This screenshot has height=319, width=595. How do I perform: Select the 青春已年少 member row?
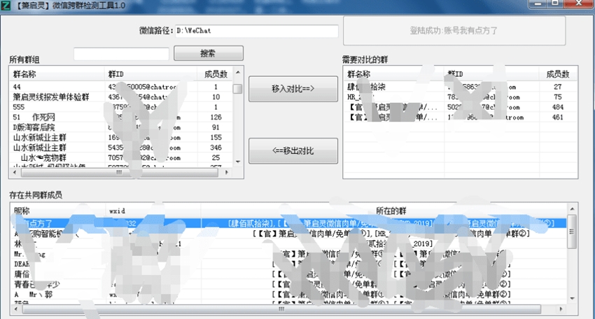coord(289,284)
